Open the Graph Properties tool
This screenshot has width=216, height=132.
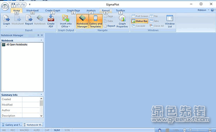(x=122, y=21)
